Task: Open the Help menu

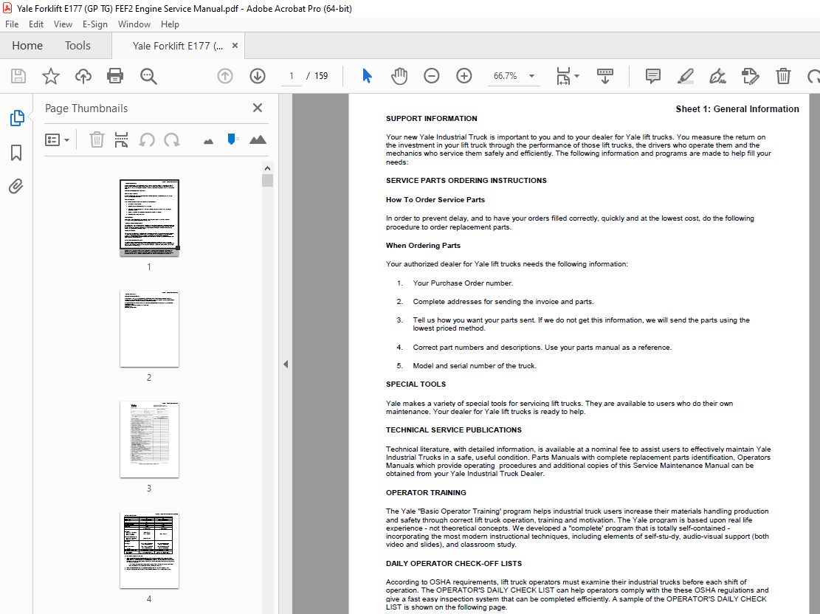Action: pos(170,24)
